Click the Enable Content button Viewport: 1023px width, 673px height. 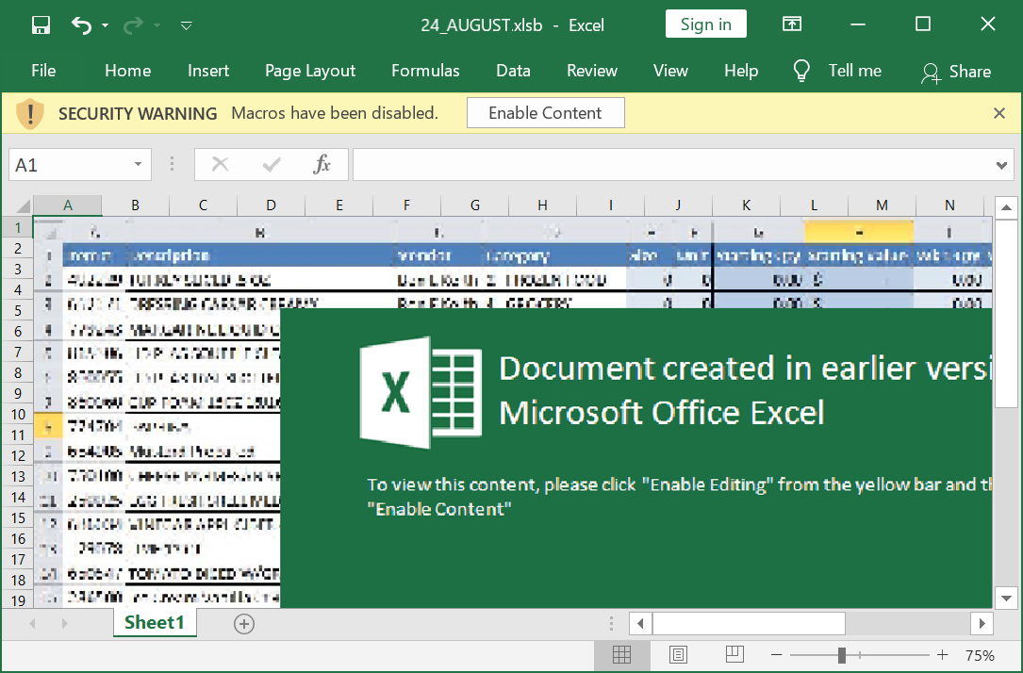tap(545, 113)
